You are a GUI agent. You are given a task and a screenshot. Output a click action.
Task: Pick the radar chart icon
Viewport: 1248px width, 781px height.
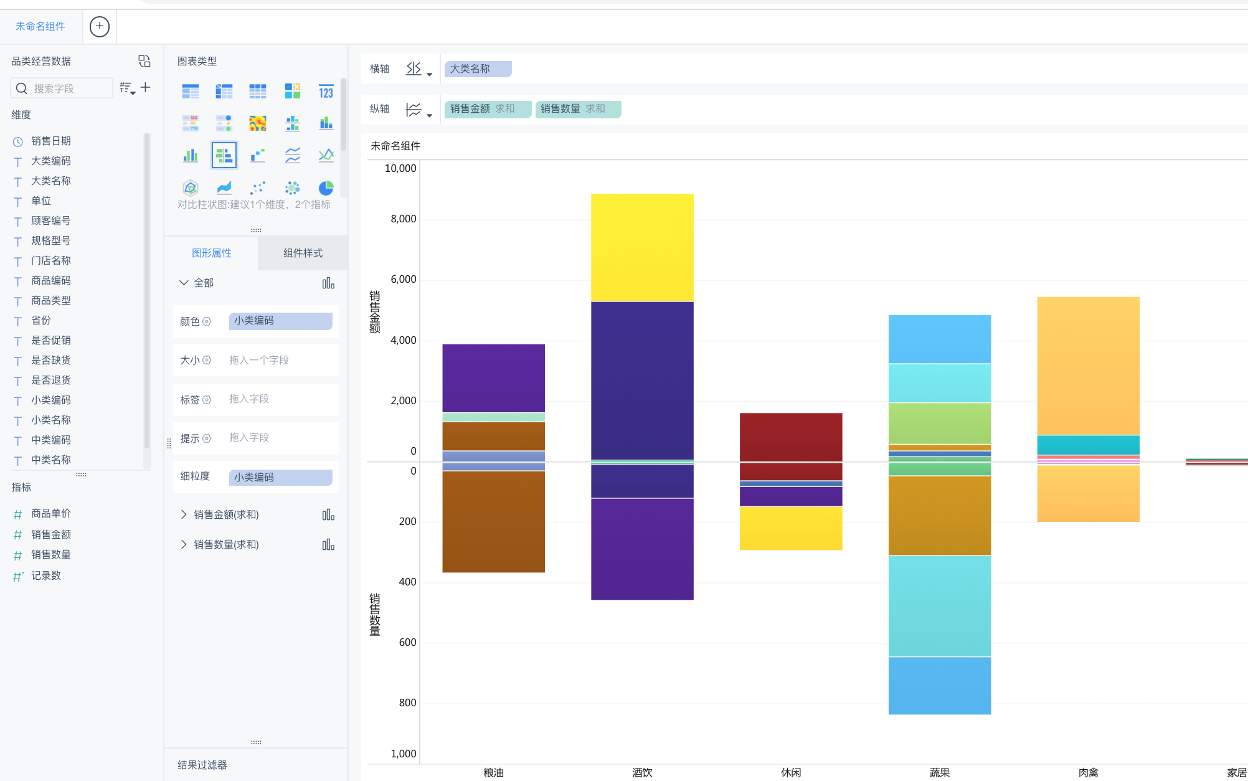191,187
